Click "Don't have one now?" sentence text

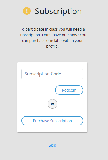tap(60, 35)
